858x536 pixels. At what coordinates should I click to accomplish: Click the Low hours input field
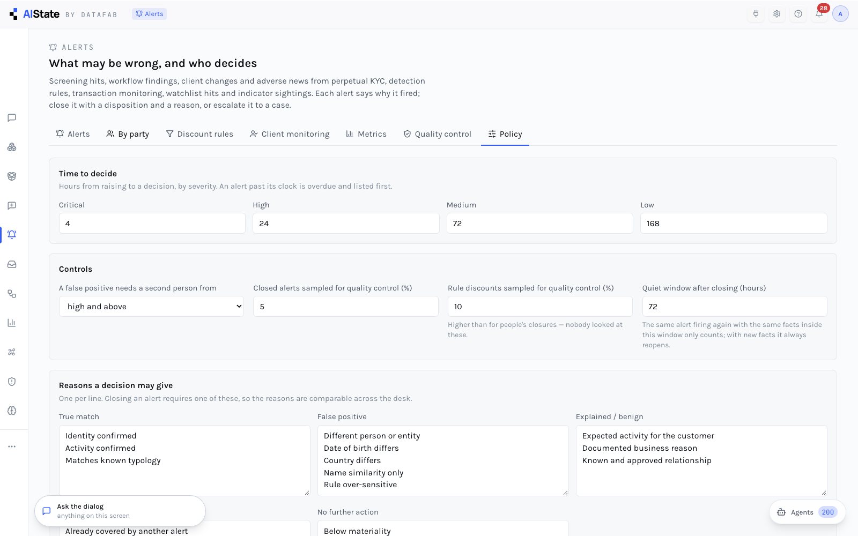click(734, 224)
